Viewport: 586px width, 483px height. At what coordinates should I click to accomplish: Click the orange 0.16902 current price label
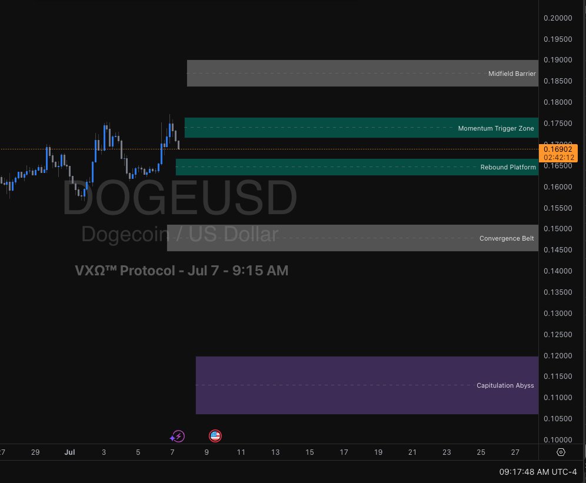[x=558, y=149]
